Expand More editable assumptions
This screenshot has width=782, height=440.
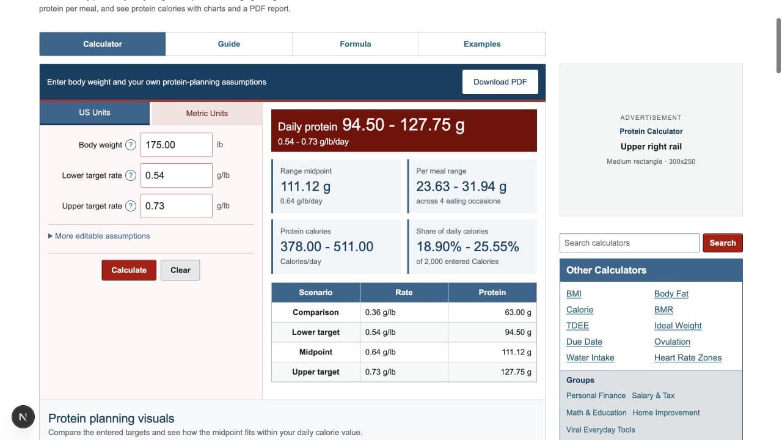point(99,236)
